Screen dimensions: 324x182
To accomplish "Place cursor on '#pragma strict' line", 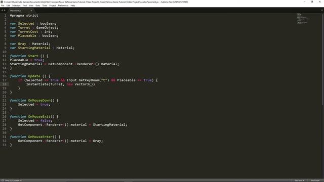I will point(24,16).
